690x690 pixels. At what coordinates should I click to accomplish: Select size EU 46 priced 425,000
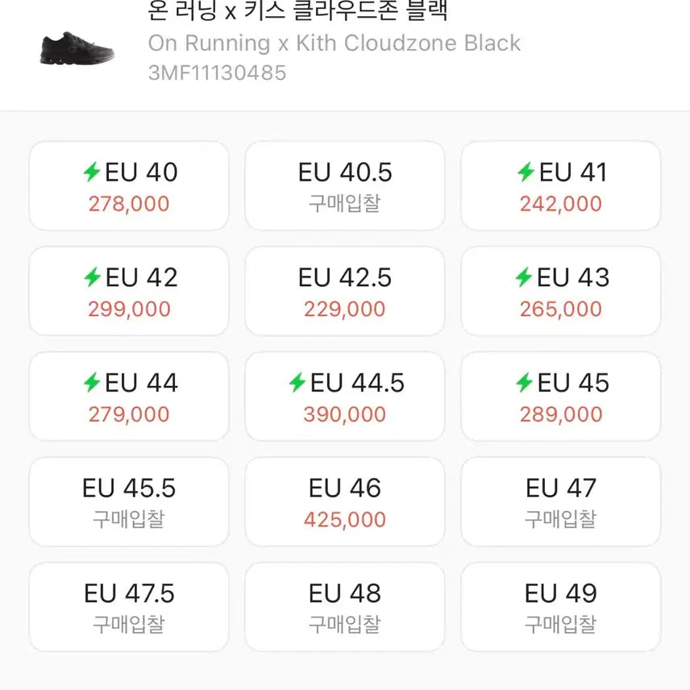point(344,501)
